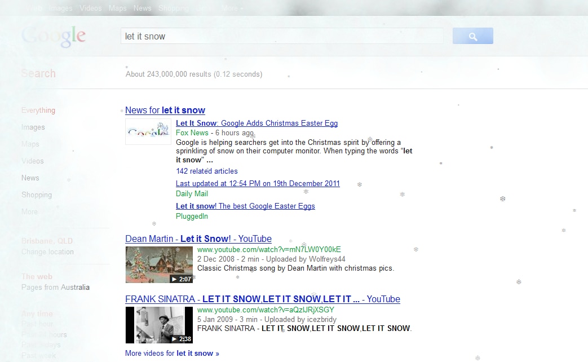Click the 'Classic Christmas song by Dean Martin' description
The image size is (588, 362).
point(295,268)
